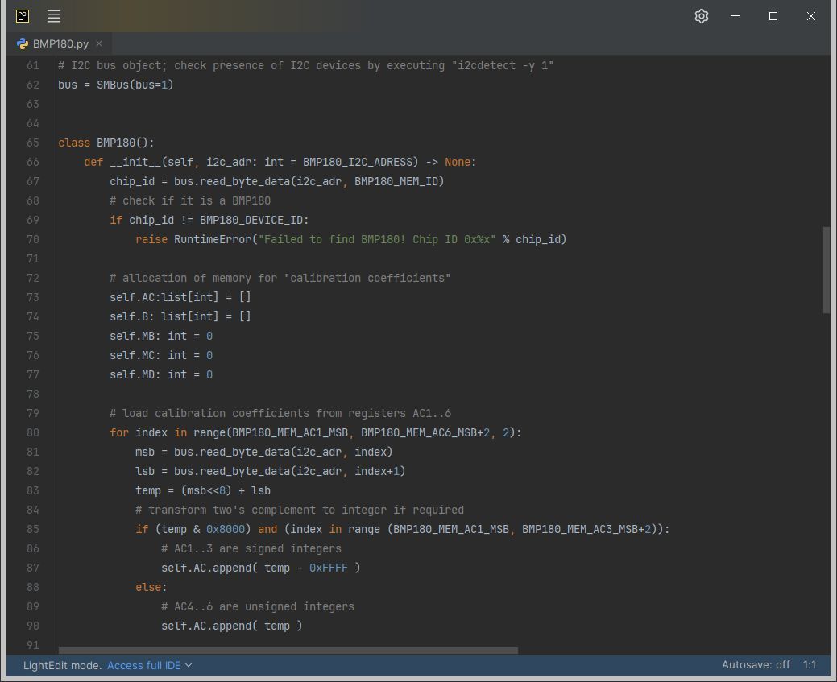837x682 pixels.
Task: Click the horizontal scrollbar at editor bottom
Action: pyautogui.click(x=288, y=651)
